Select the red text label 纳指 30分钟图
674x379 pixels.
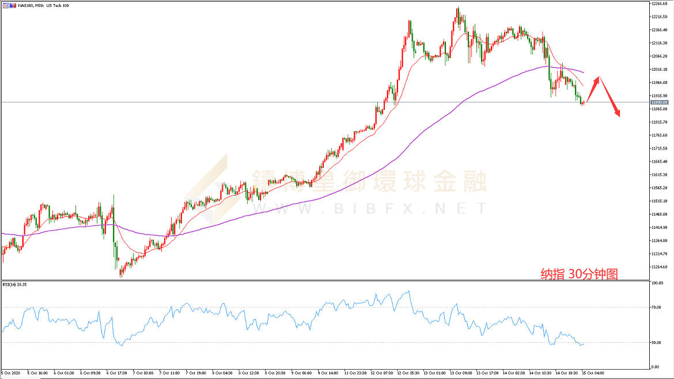[x=579, y=274]
